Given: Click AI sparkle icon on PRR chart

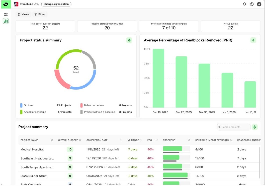Looking at the screenshot, I should tap(253, 40).
